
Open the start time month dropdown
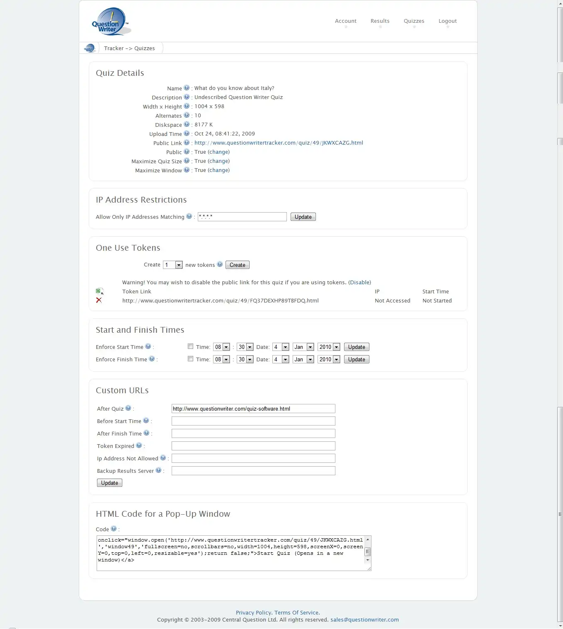[303, 347]
